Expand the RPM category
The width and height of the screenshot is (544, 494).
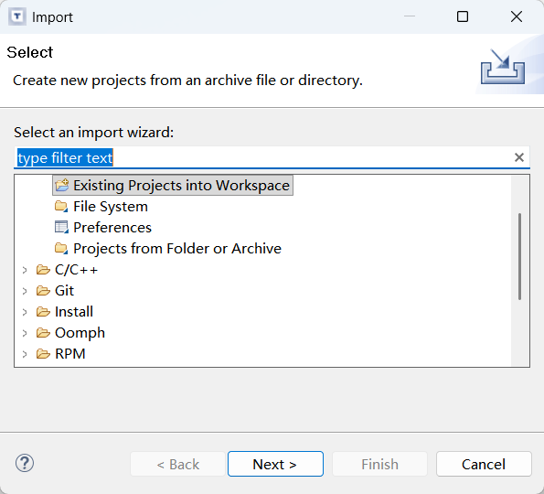coord(25,354)
